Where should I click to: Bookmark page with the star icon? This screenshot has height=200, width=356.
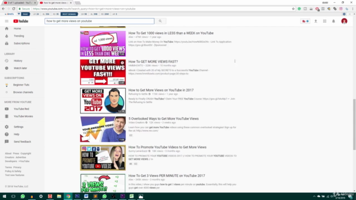(x=293, y=9)
